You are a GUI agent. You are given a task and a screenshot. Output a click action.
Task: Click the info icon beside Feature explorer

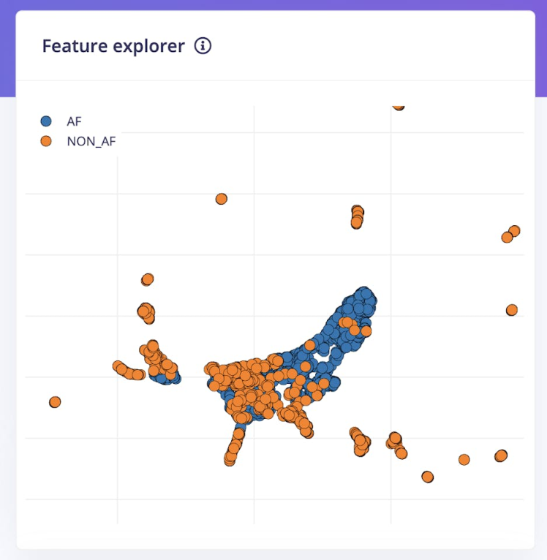click(x=203, y=46)
